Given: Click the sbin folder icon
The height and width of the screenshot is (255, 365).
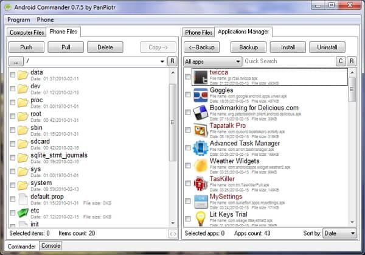Looking at the screenshot, I should pyautogui.click(x=23, y=130).
